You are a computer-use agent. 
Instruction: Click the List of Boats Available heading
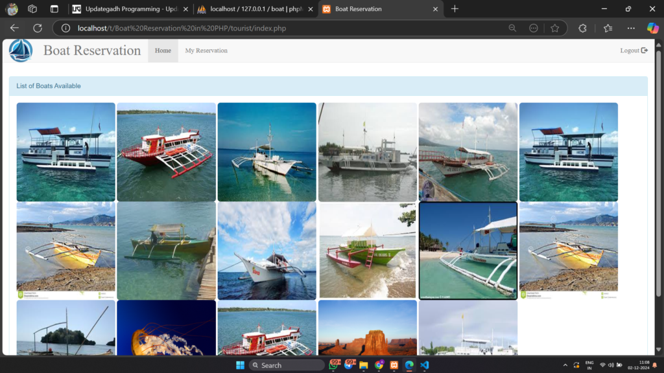pyautogui.click(x=48, y=86)
